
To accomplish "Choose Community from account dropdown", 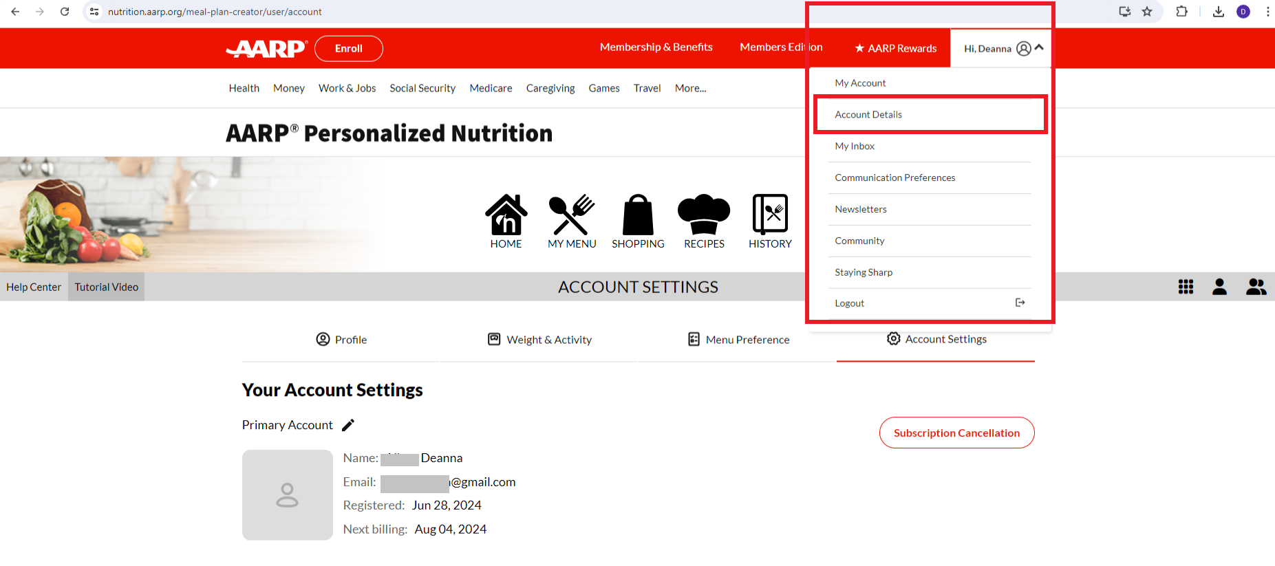I will (x=930, y=241).
